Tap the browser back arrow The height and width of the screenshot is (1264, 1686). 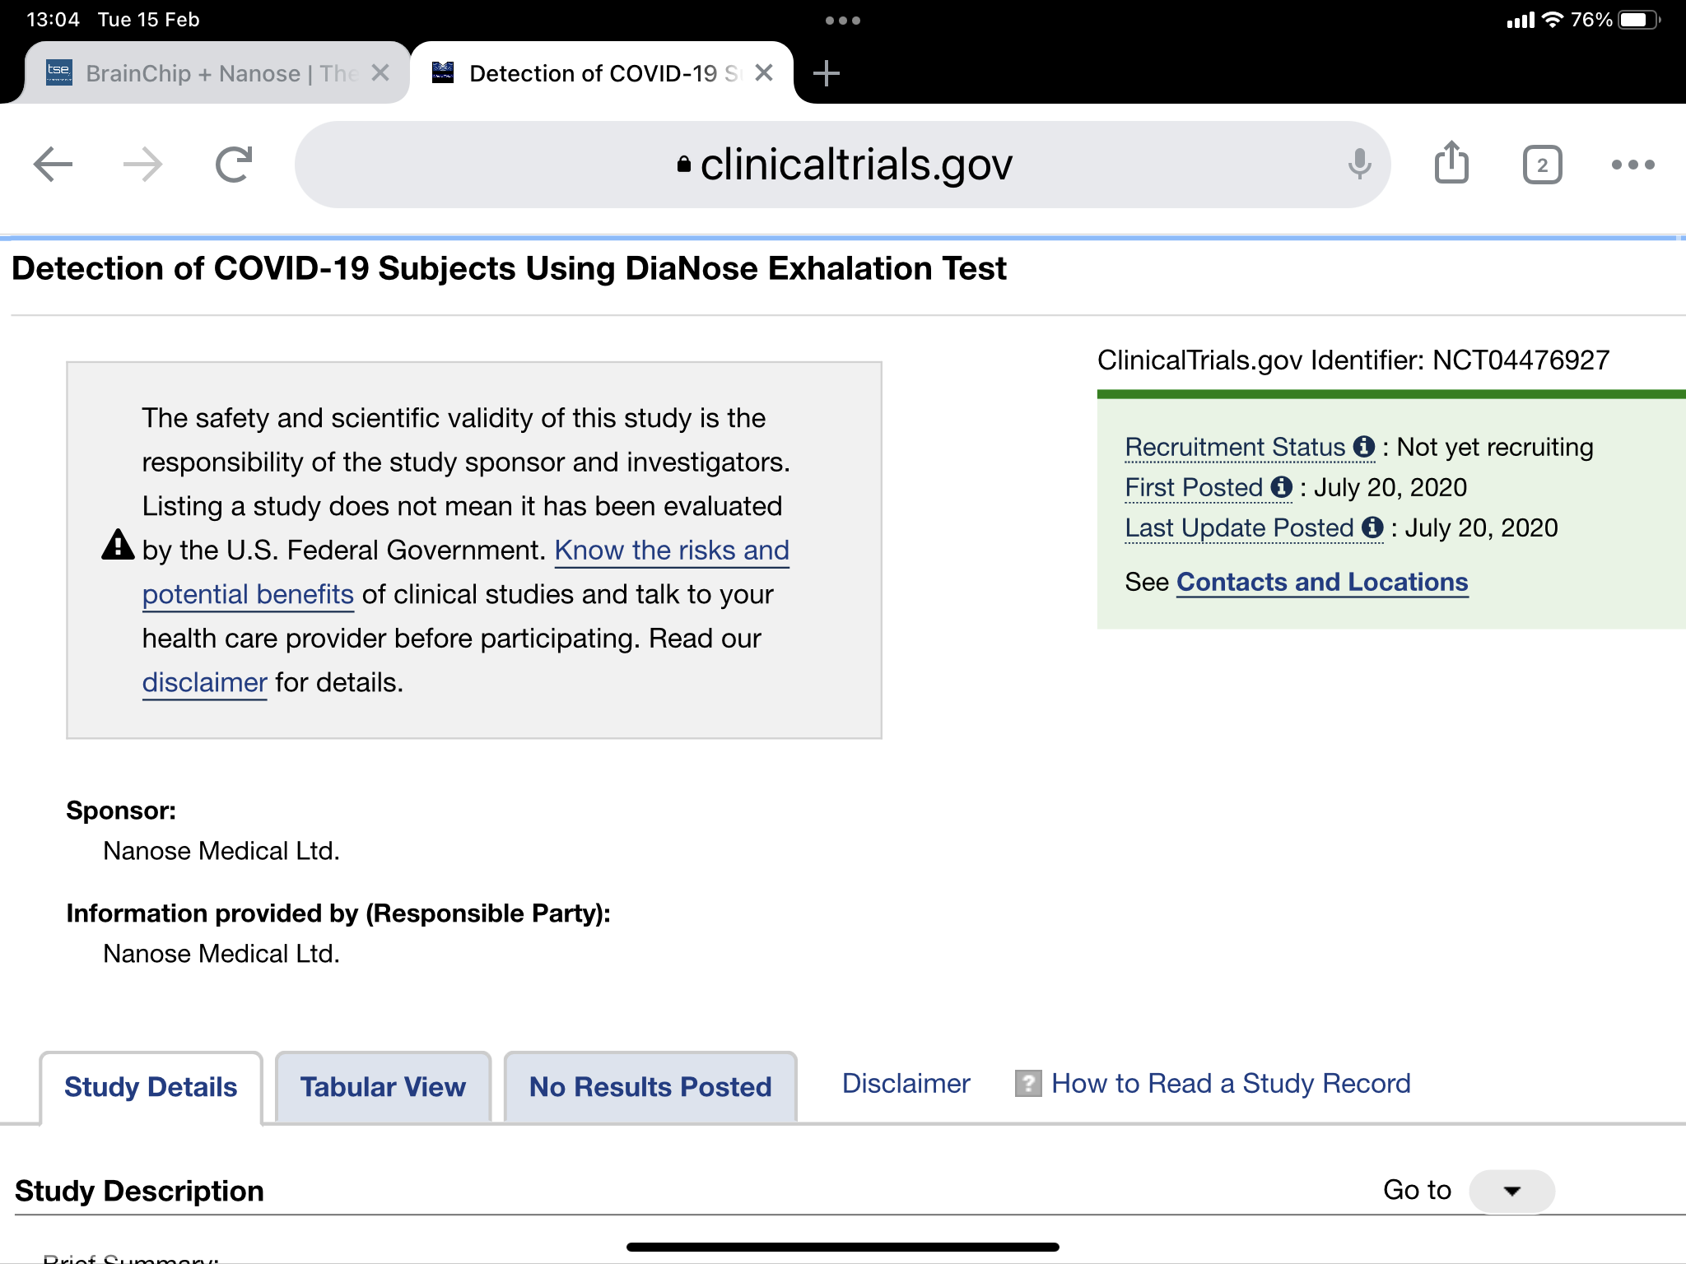pos(54,165)
